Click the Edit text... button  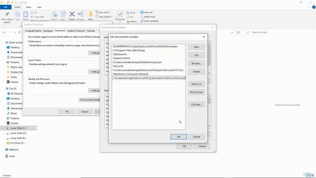(x=197, y=104)
